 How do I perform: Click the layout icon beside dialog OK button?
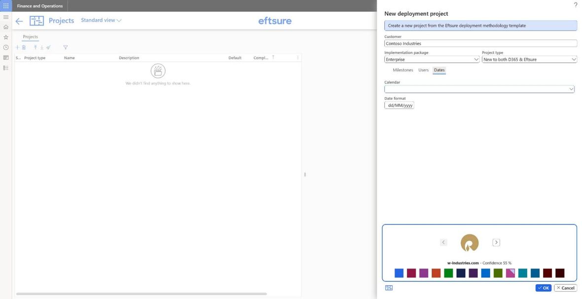click(389, 288)
